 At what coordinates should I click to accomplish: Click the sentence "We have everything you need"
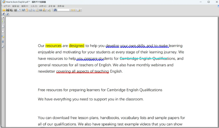coord(63,99)
